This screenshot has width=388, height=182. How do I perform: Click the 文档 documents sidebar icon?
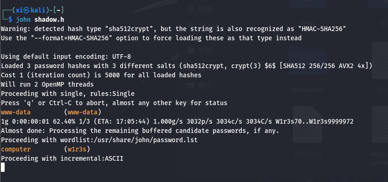(191, 50)
